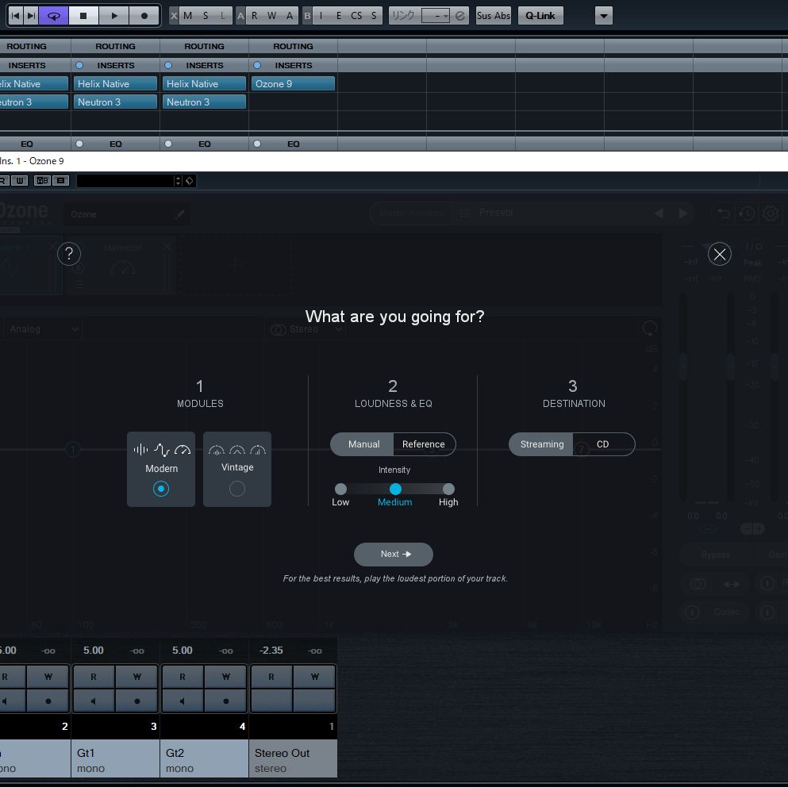This screenshot has height=787, width=788.
Task: Enable monitor speaker button on Gt1
Action: point(94,701)
